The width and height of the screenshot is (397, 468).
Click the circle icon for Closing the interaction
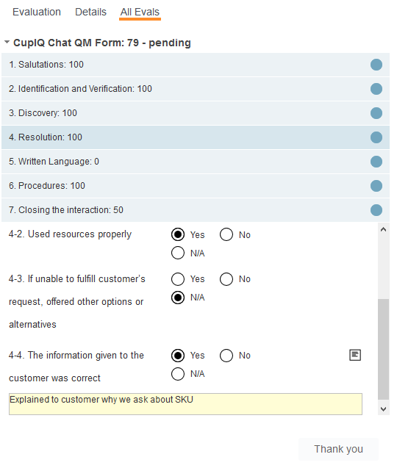pos(376,210)
